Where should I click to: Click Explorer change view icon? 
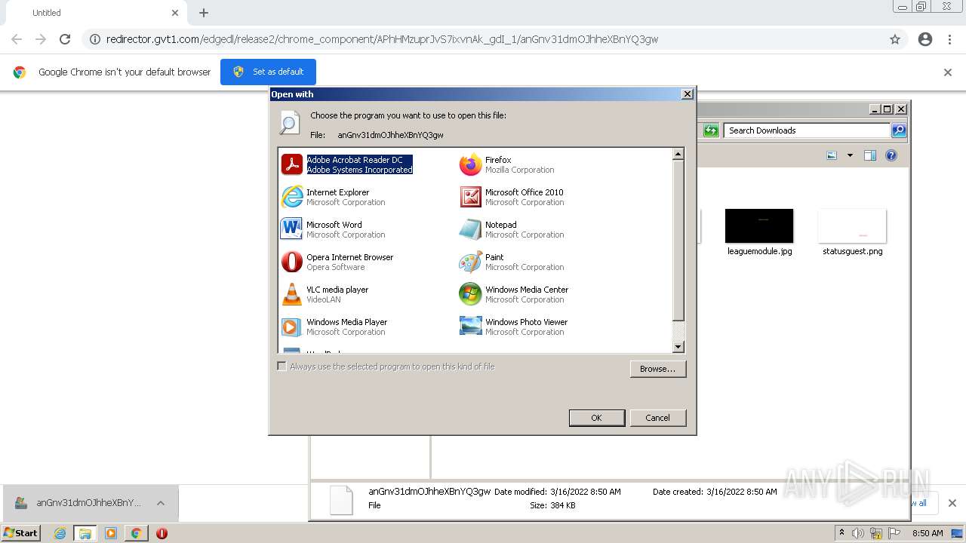[x=832, y=155]
